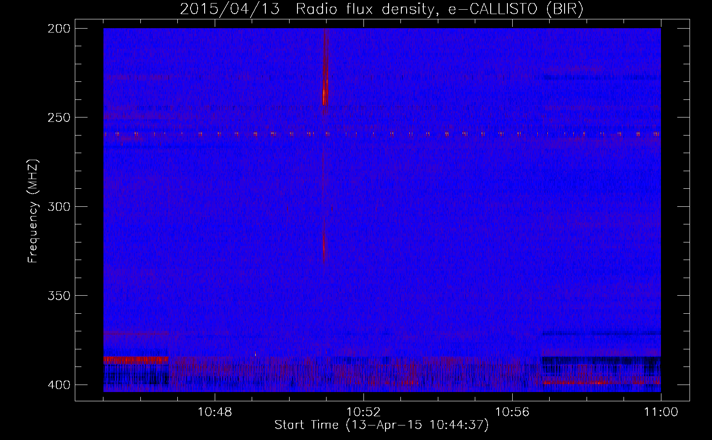Click the 'Start Time (13-Apr-15 10:44:37)' label
The height and width of the screenshot is (440, 712).
382,425
